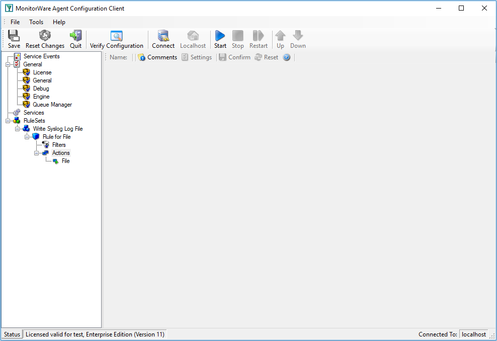This screenshot has width=497, height=341.
Task: Click the blue help question mark icon
Action: tap(287, 57)
